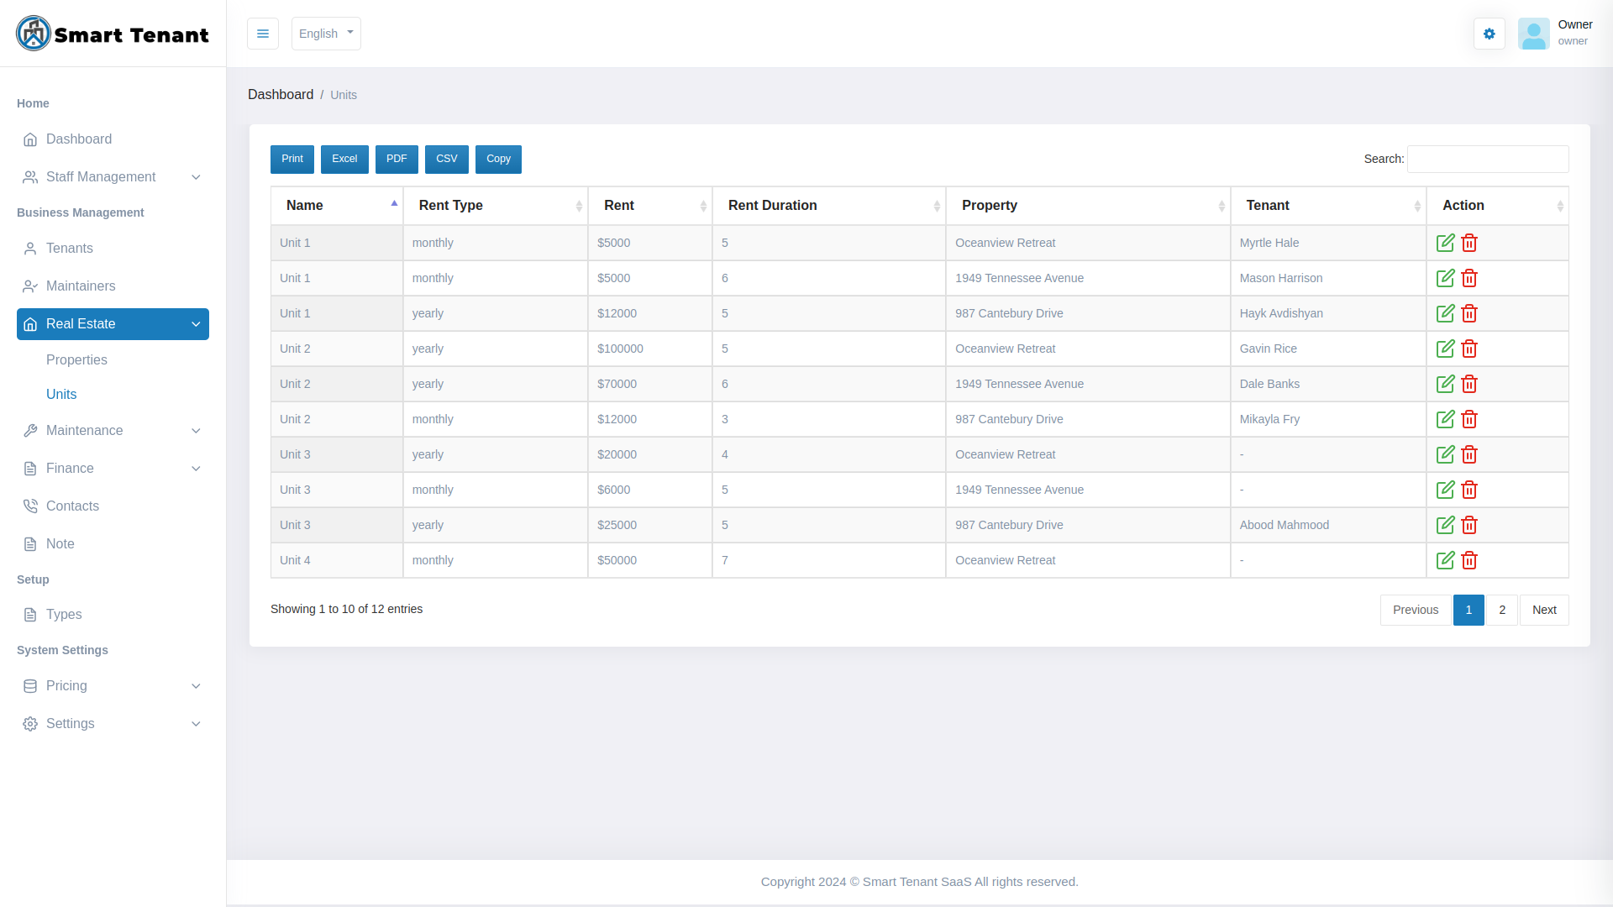This screenshot has width=1613, height=907.
Task: Click the Smart Tenant logo
Action: click(112, 34)
